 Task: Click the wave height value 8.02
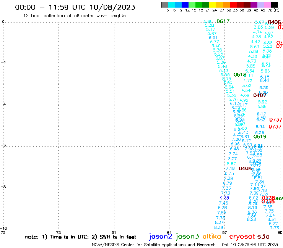[254, 198]
